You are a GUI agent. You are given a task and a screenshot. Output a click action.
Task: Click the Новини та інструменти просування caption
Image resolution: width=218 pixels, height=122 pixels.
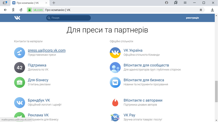(x=146, y=84)
